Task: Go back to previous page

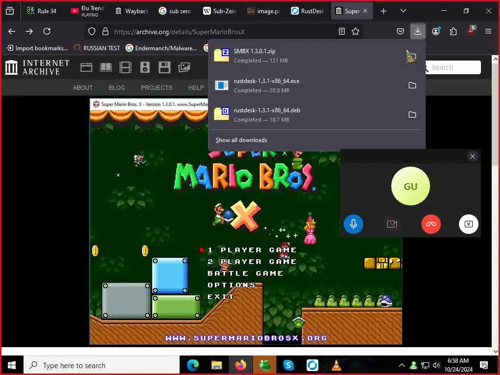Action: click(12, 31)
